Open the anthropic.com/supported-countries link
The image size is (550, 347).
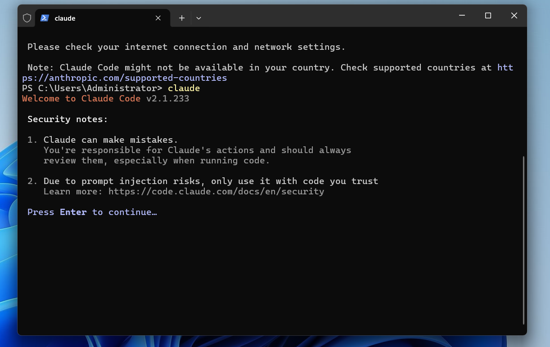(125, 78)
